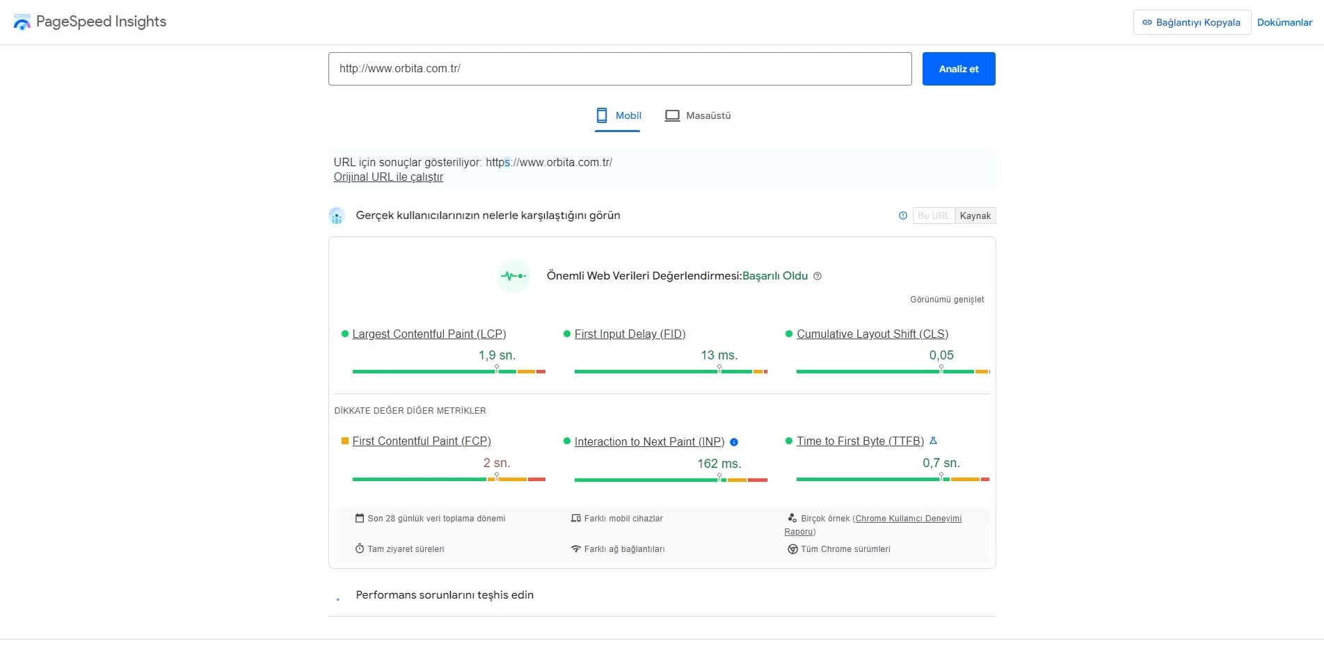
Task: Click Son 28 günlük veri toplama dönemi text
Action: pos(436,519)
